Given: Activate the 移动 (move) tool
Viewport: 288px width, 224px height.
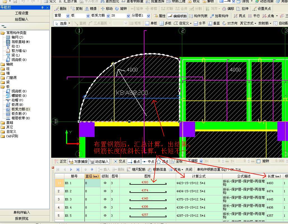Looking at the screenshot, I should tap(107, 9).
